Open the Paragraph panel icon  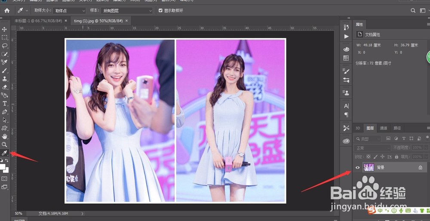pyautogui.click(x=346, y=115)
